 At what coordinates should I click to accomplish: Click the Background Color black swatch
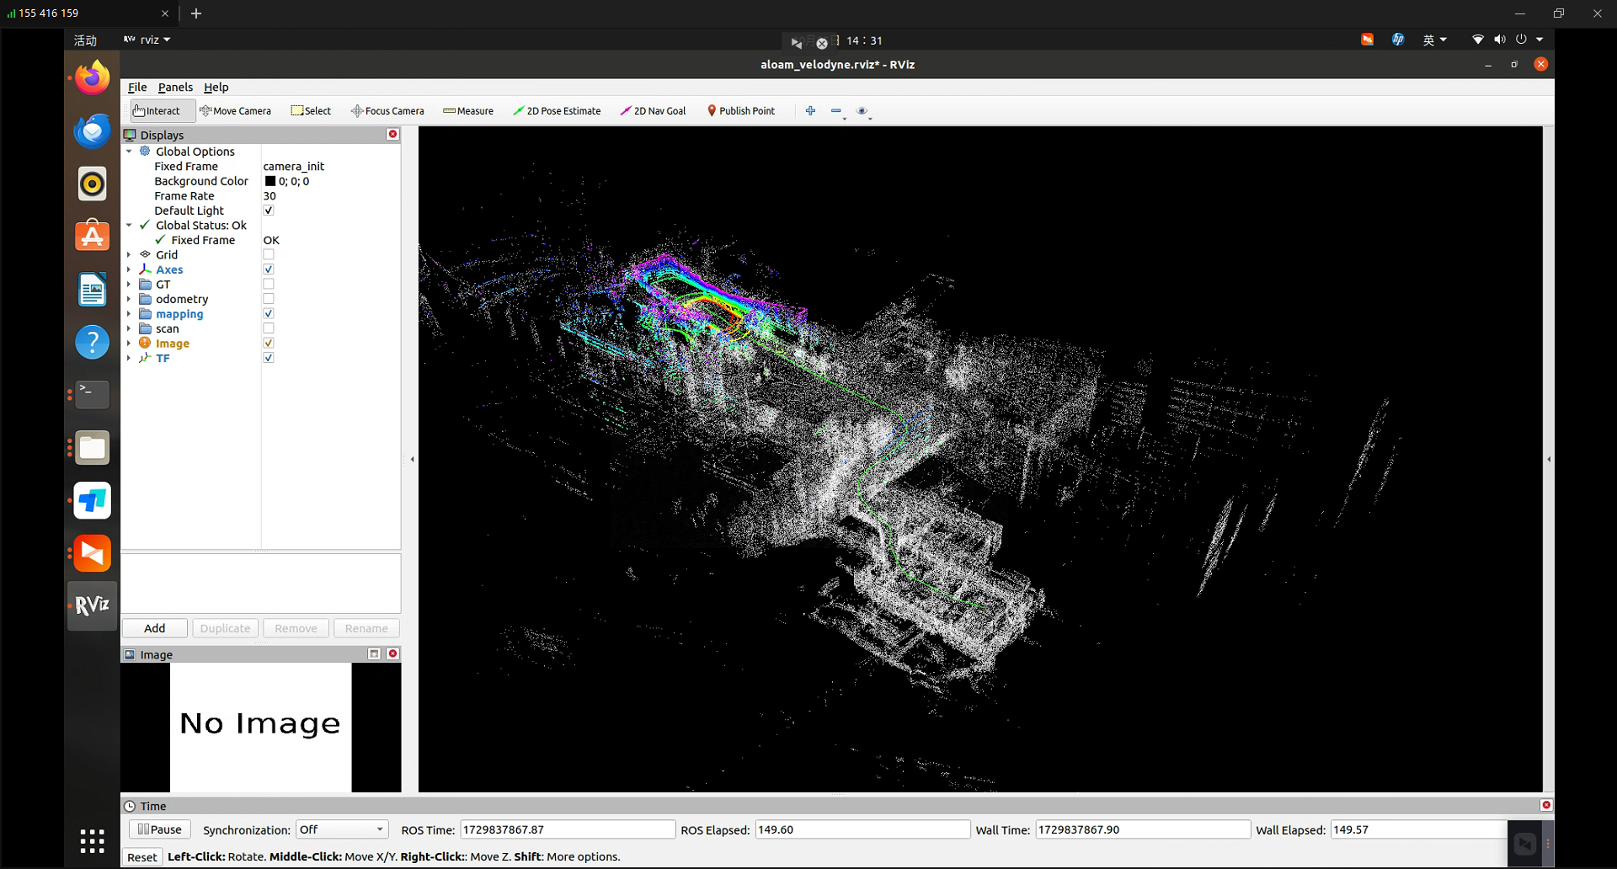[270, 182]
